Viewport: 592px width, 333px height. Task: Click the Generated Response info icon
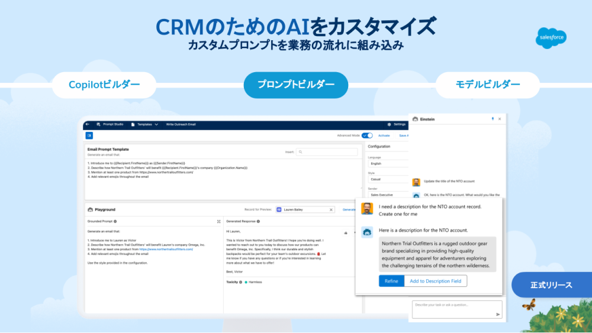tap(258, 221)
